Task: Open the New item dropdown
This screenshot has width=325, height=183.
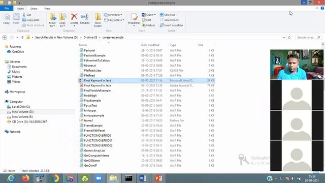Action: pyautogui.click(x=113, y=15)
